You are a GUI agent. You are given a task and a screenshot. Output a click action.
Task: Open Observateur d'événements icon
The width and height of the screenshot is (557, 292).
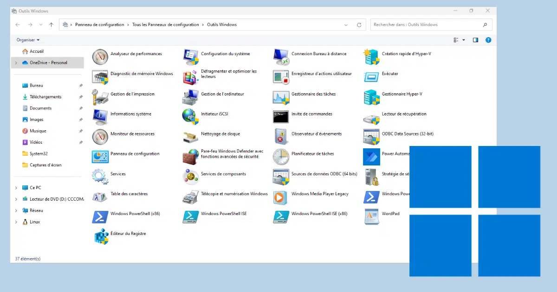(281, 136)
